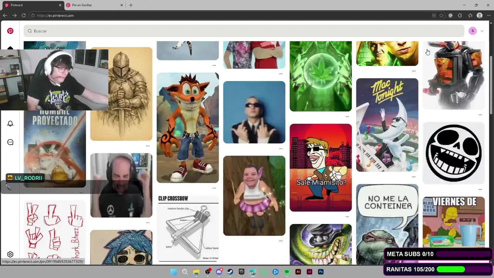Viewport: 494px width, 278px height.
Task: Switch to the Pinterest browser tab
Action: click(x=32, y=5)
